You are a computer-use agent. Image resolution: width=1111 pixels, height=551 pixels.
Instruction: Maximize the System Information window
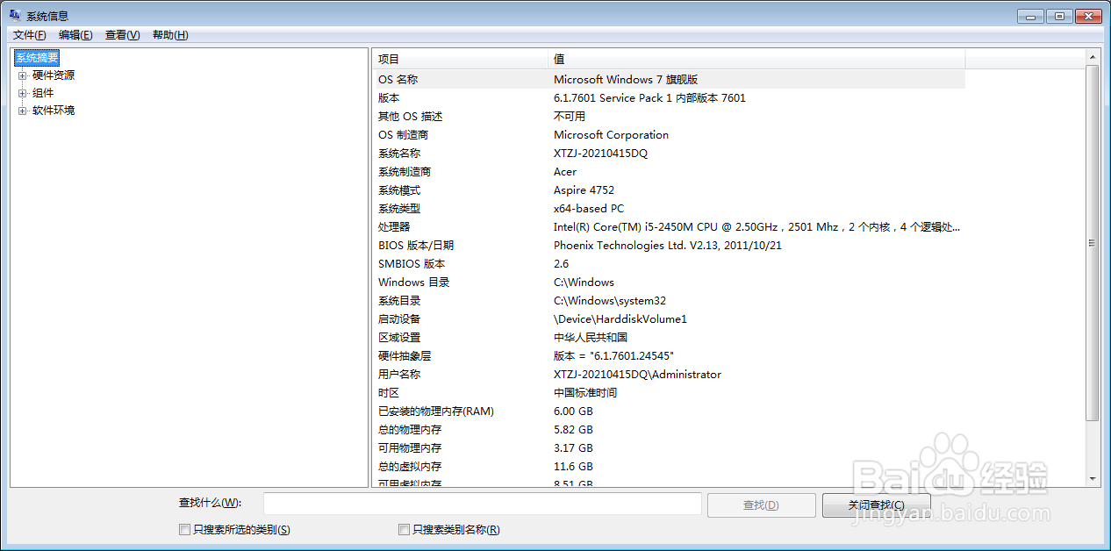1059,16
